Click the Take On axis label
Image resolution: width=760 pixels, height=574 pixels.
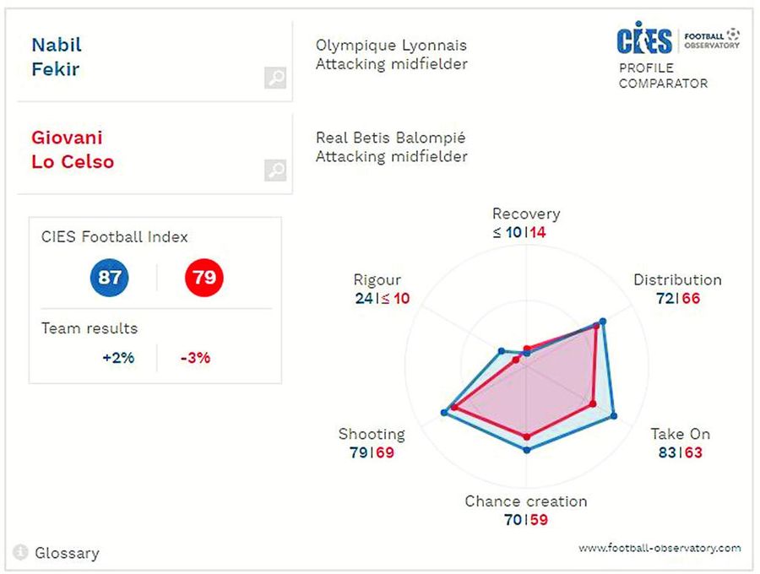(x=680, y=434)
